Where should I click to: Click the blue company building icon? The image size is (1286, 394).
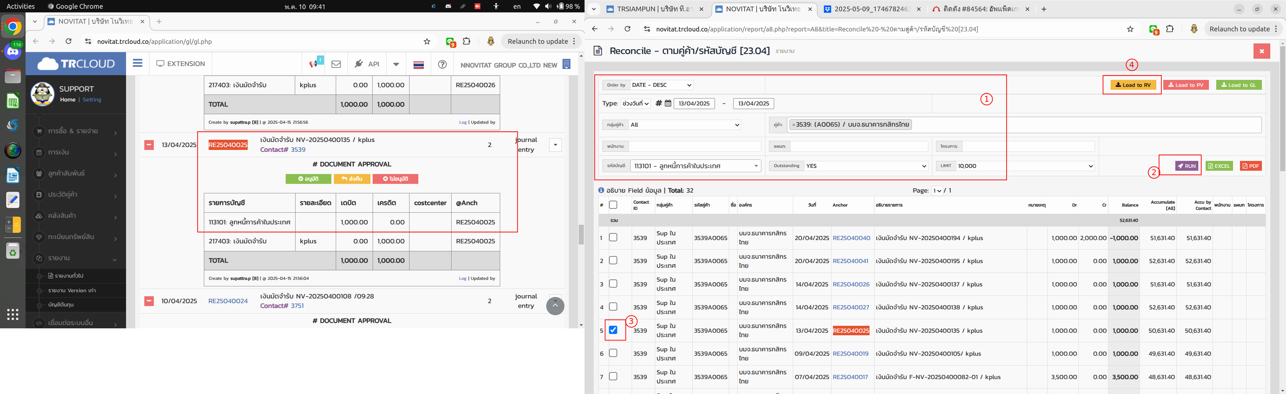pyautogui.click(x=566, y=64)
